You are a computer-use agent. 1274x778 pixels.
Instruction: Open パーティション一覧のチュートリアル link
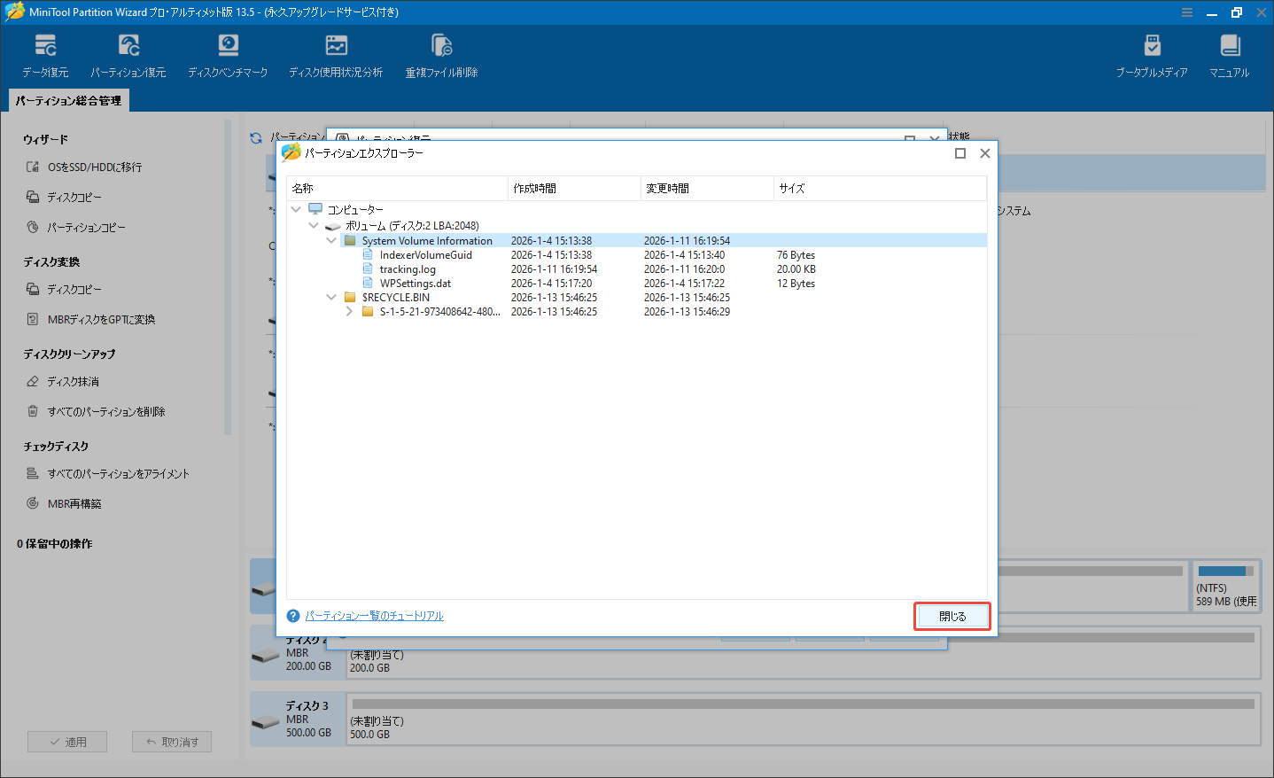point(375,615)
